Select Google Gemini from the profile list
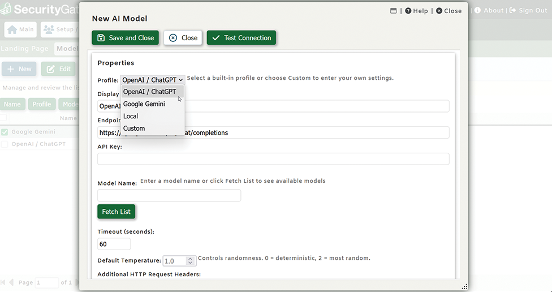Image resolution: width=552 pixels, height=292 pixels. (x=144, y=104)
